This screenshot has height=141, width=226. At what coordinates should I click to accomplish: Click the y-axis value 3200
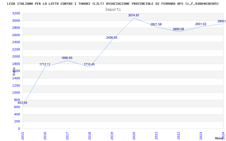click(16, 14)
